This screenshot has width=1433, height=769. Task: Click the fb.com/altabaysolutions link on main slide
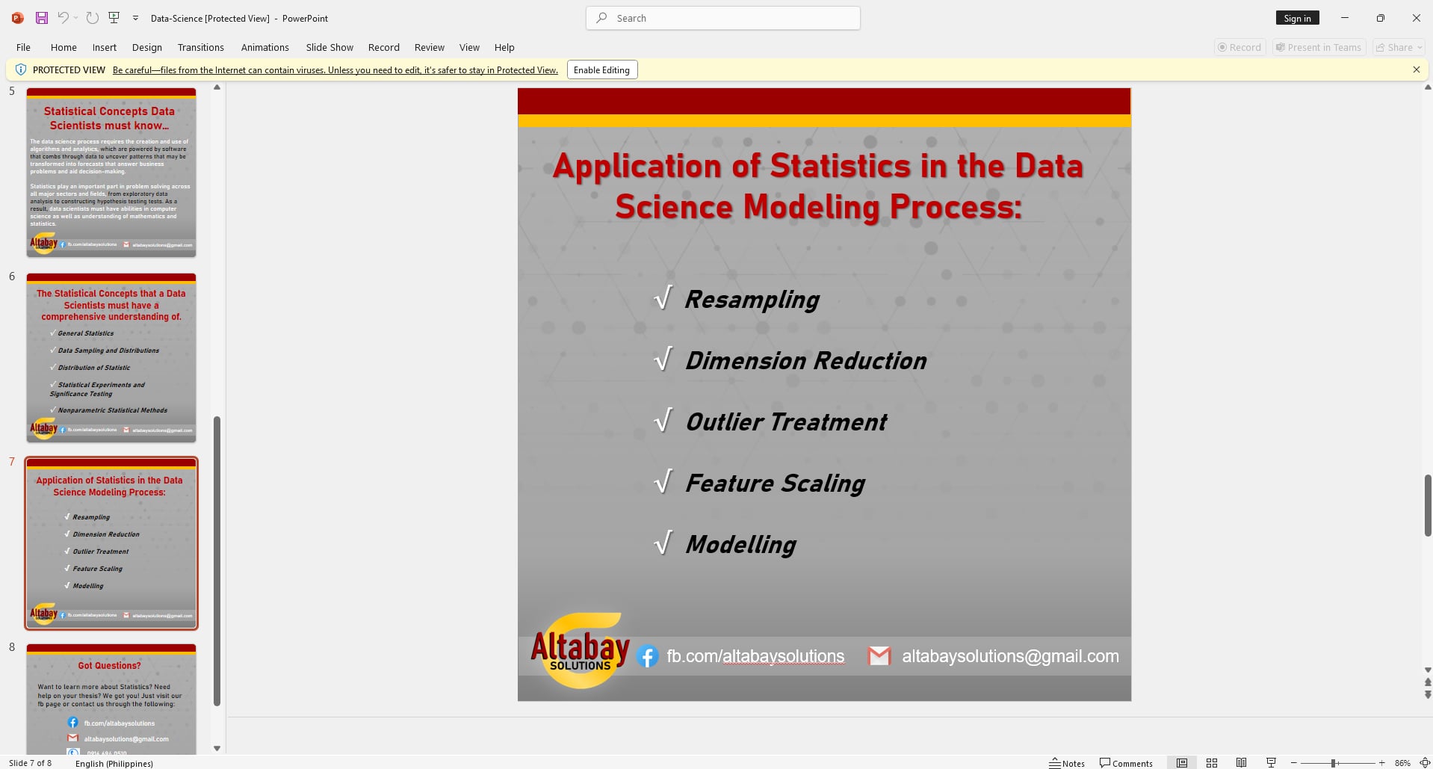click(x=755, y=656)
